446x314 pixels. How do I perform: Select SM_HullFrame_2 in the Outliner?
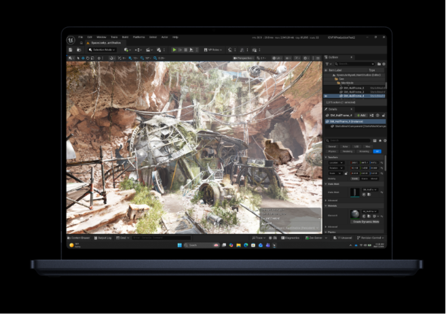pos(354,88)
